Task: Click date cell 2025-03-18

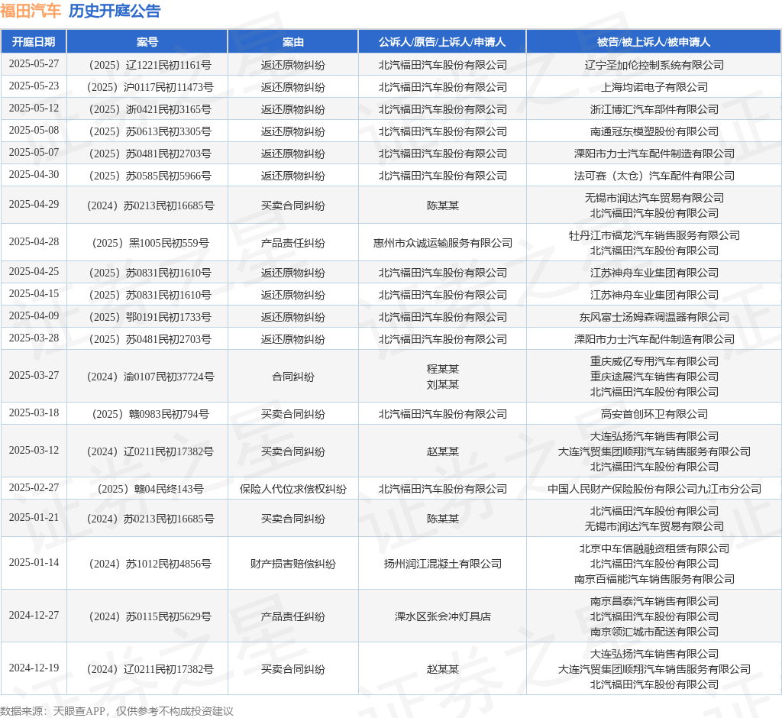Action: click(34, 413)
